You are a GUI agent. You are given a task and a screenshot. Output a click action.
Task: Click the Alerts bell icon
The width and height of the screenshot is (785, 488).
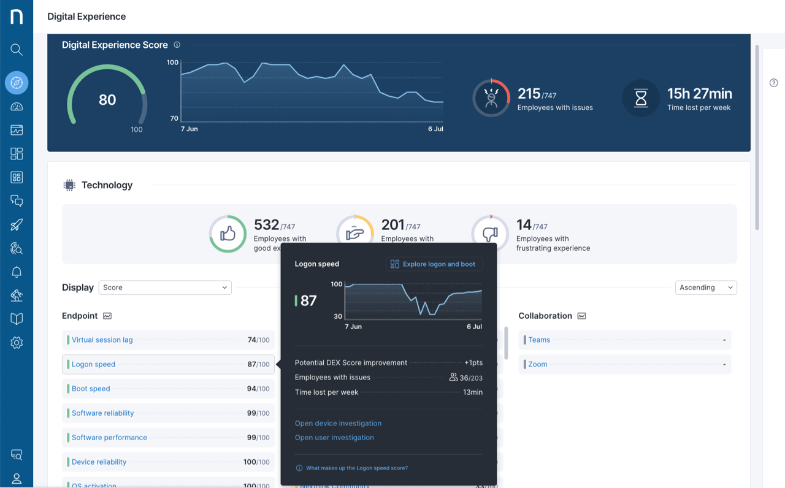(x=17, y=272)
